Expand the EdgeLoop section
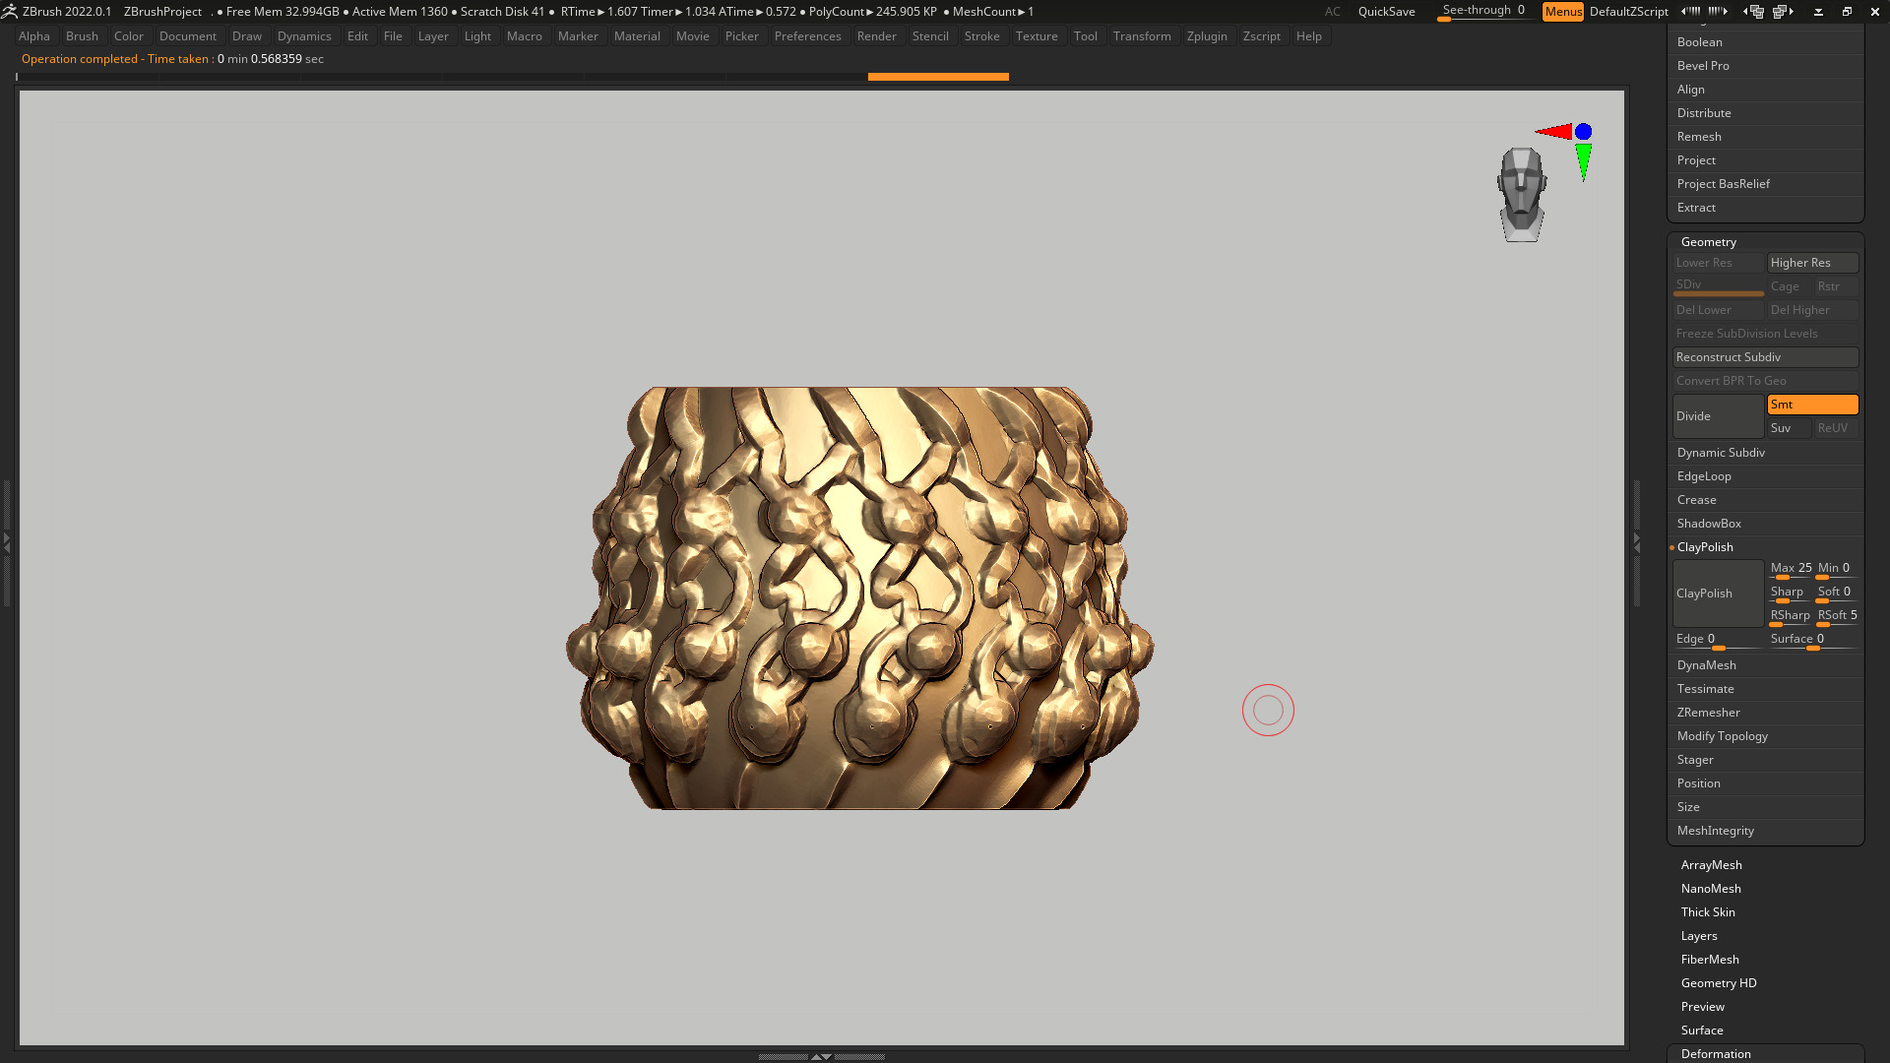This screenshot has height=1063, width=1890. tap(1704, 476)
